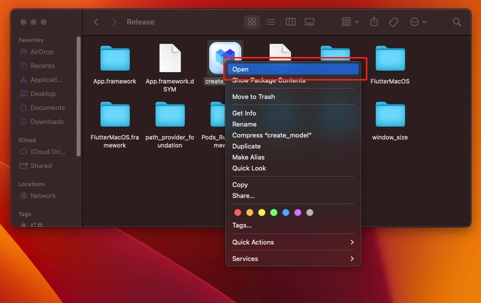Click the Edit Tags toolbar icon
Image resolution: width=481 pixels, height=303 pixels.
[394, 22]
